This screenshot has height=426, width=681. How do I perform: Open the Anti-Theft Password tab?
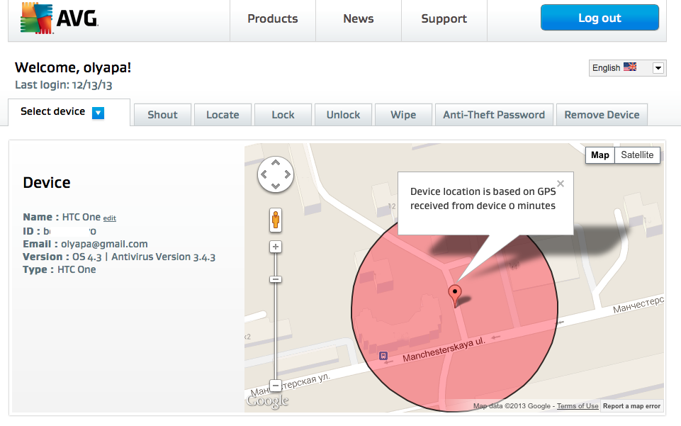pyautogui.click(x=494, y=115)
